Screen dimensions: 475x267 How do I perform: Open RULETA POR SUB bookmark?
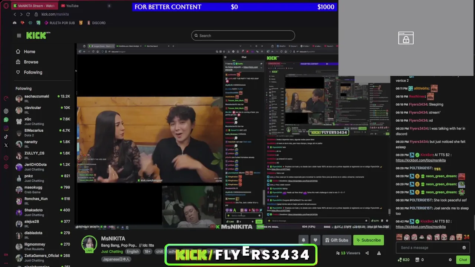point(60,23)
